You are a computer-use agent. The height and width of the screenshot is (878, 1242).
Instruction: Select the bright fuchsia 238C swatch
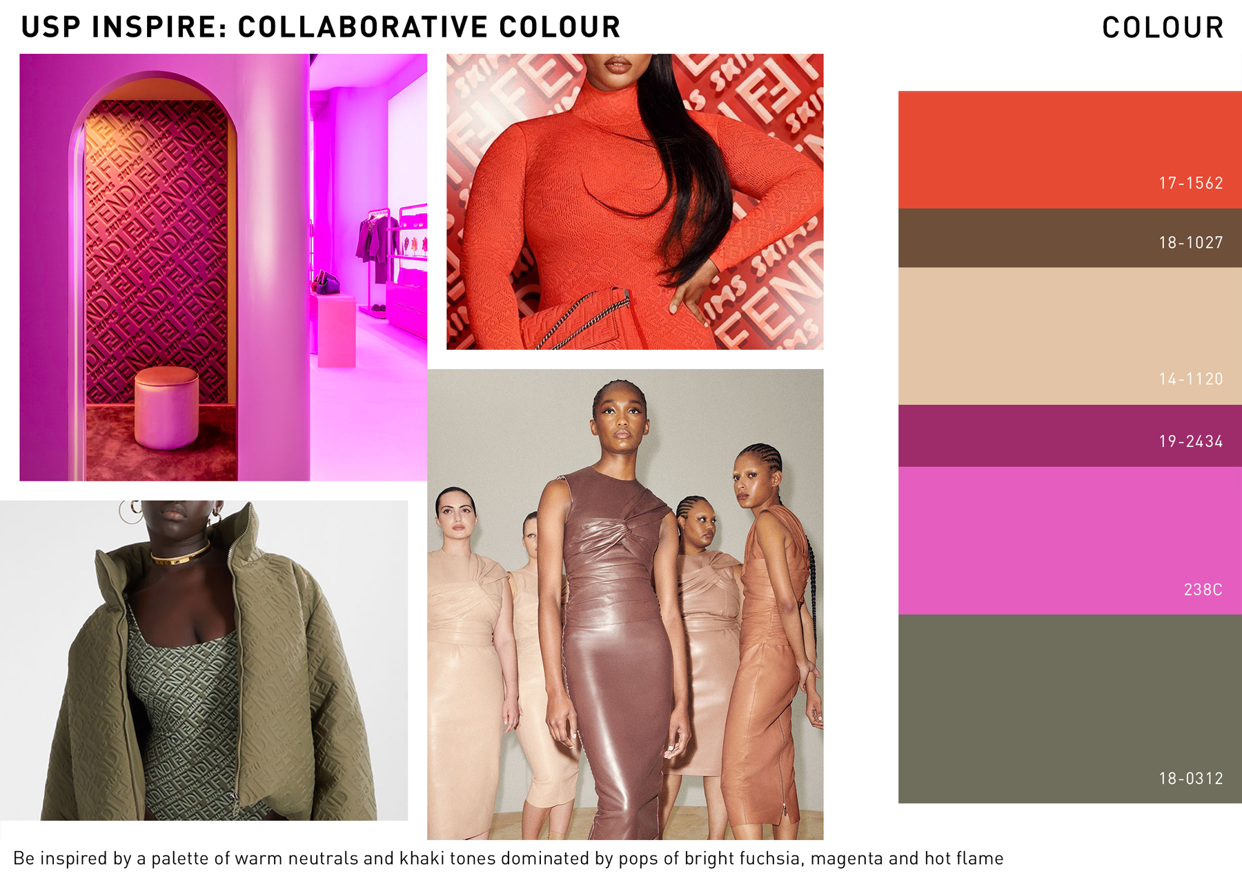1069,541
